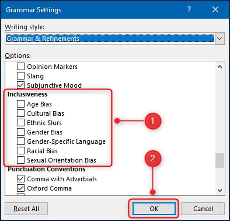Tick the Racial Bias checkbox
Screen dimensions: 230x221
(21, 151)
